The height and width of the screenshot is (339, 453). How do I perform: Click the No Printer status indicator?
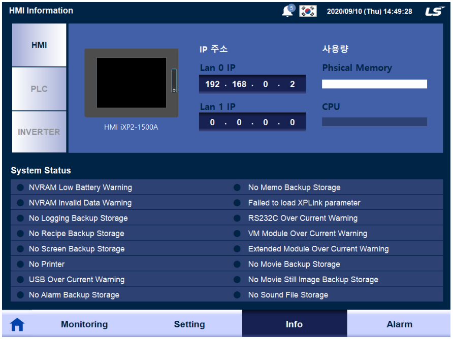(x=20, y=264)
